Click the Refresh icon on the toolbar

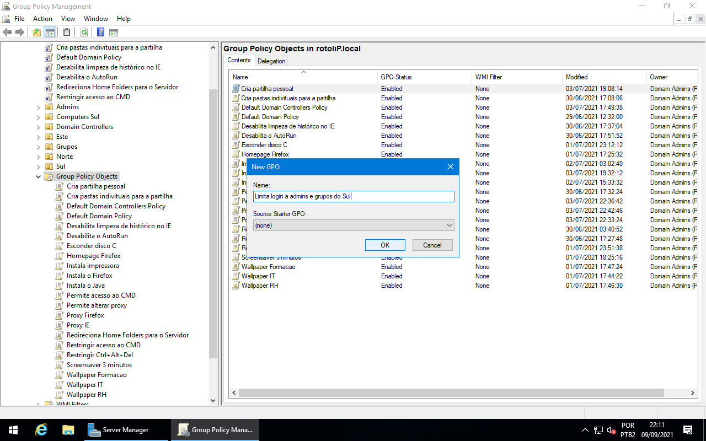click(x=84, y=32)
